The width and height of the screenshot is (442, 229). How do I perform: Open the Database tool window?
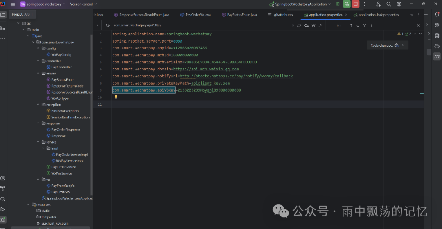[437, 36]
